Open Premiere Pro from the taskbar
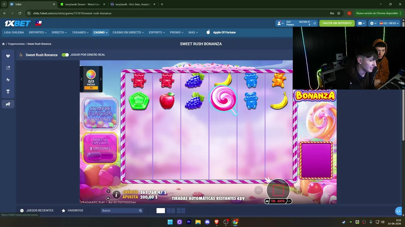405x227 pixels. pyautogui.click(x=189, y=222)
